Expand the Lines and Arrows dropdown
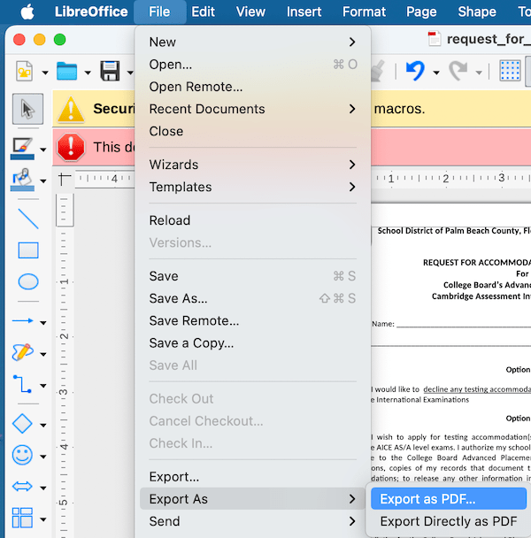The width and height of the screenshot is (531, 538). pos(43,322)
